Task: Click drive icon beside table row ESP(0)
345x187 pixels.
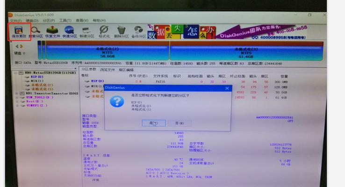Action: click(x=87, y=81)
